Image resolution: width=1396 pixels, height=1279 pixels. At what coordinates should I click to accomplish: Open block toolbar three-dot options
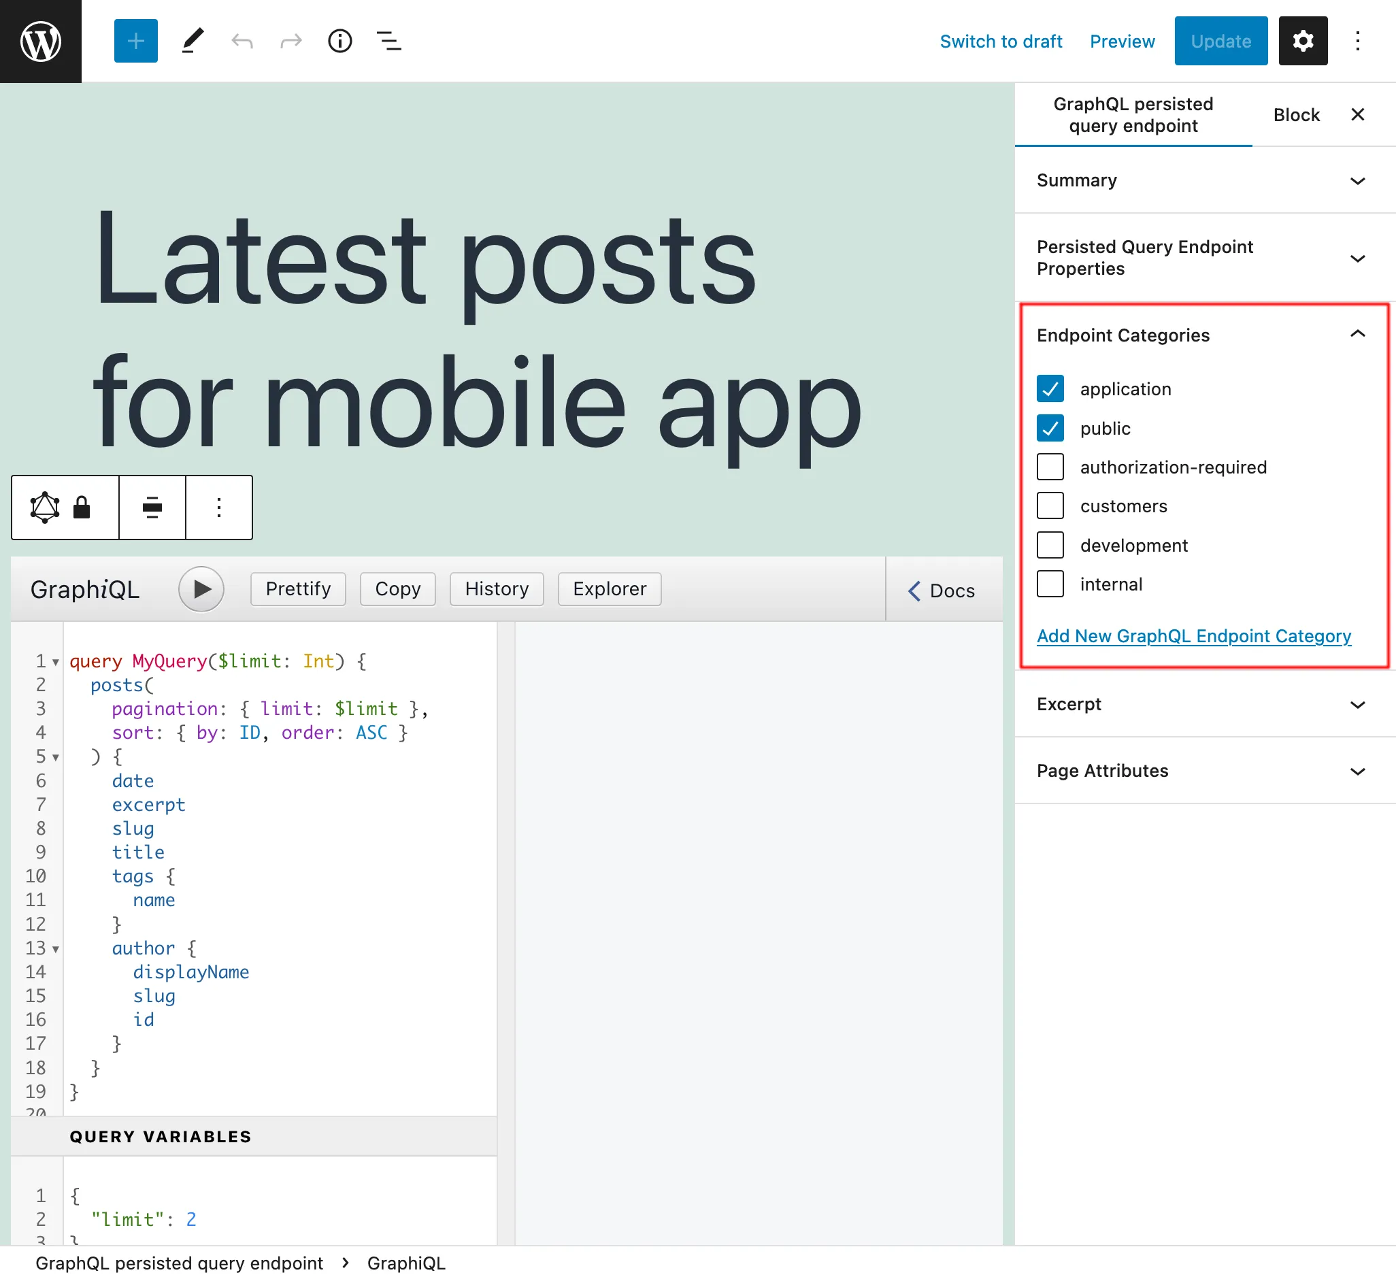tap(219, 508)
